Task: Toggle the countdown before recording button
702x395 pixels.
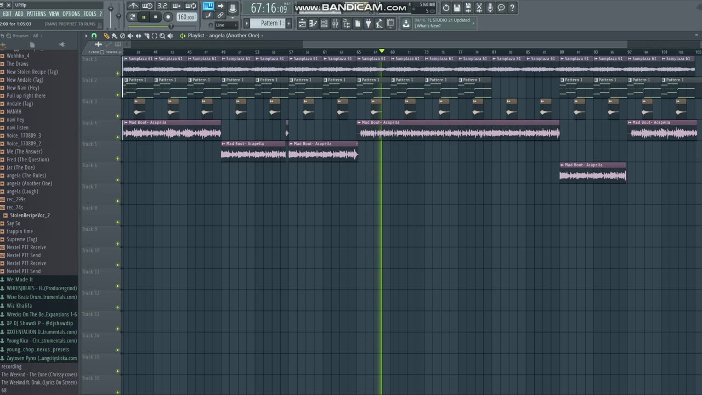Action: tap(162, 6)
